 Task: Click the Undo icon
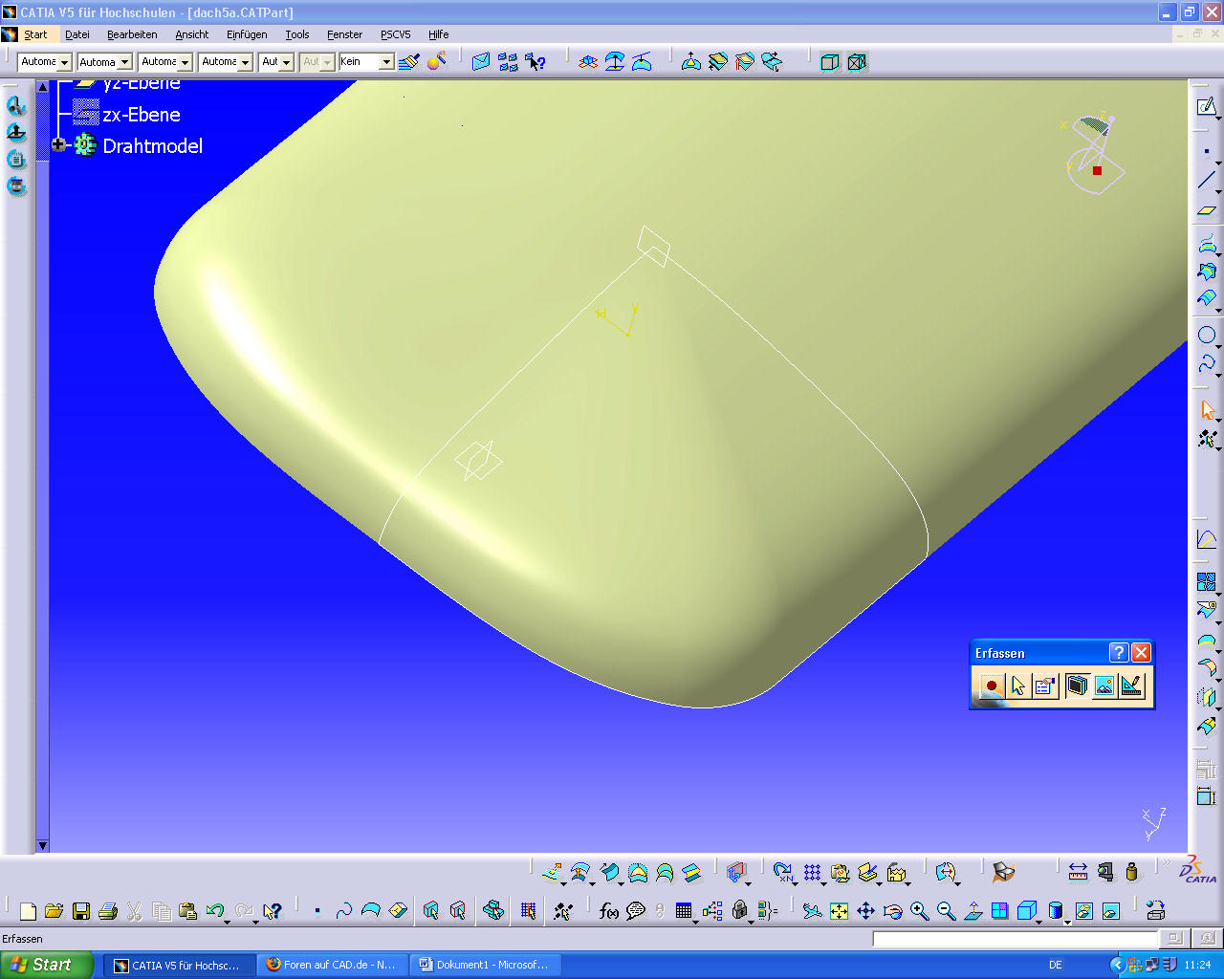tap(215, 911)
